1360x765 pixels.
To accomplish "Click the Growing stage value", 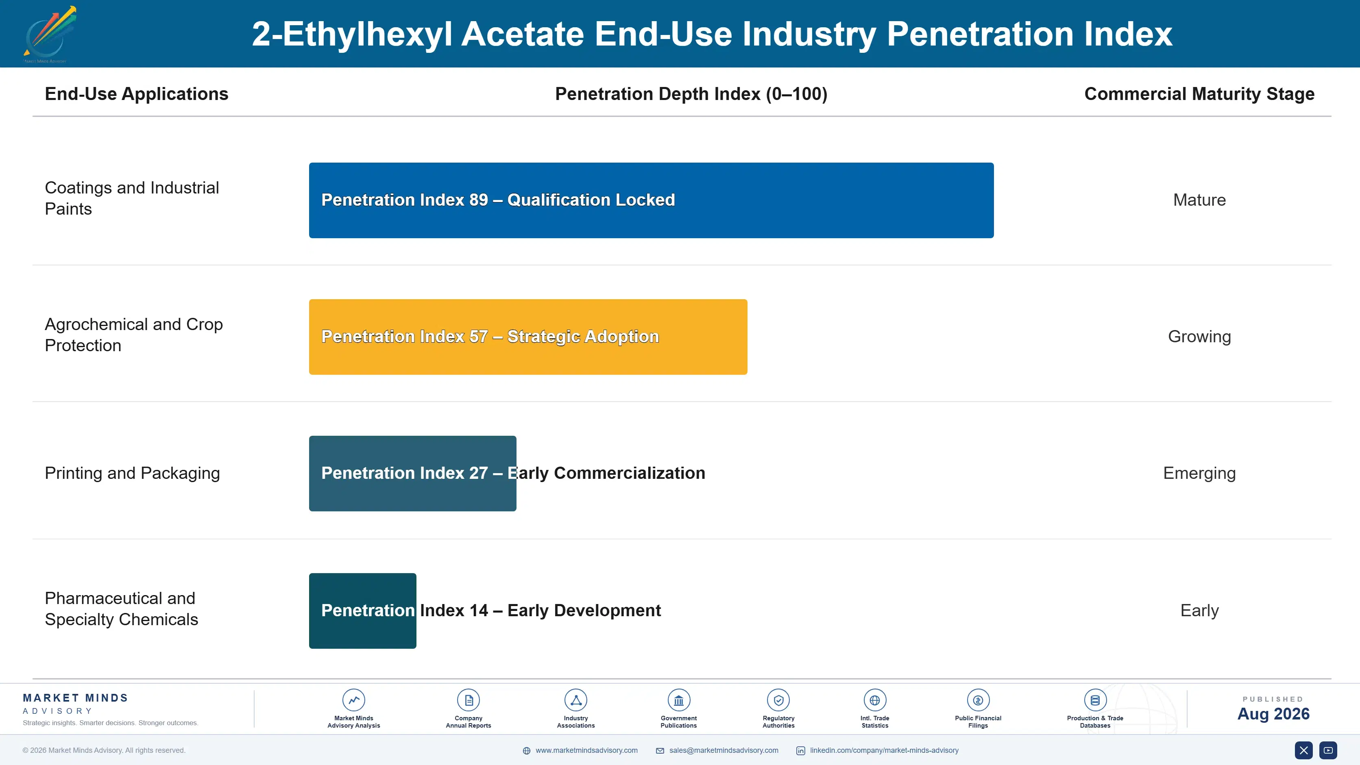I will [1199, 337].
